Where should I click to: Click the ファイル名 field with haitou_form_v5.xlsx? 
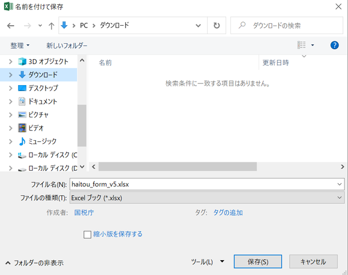207,185
